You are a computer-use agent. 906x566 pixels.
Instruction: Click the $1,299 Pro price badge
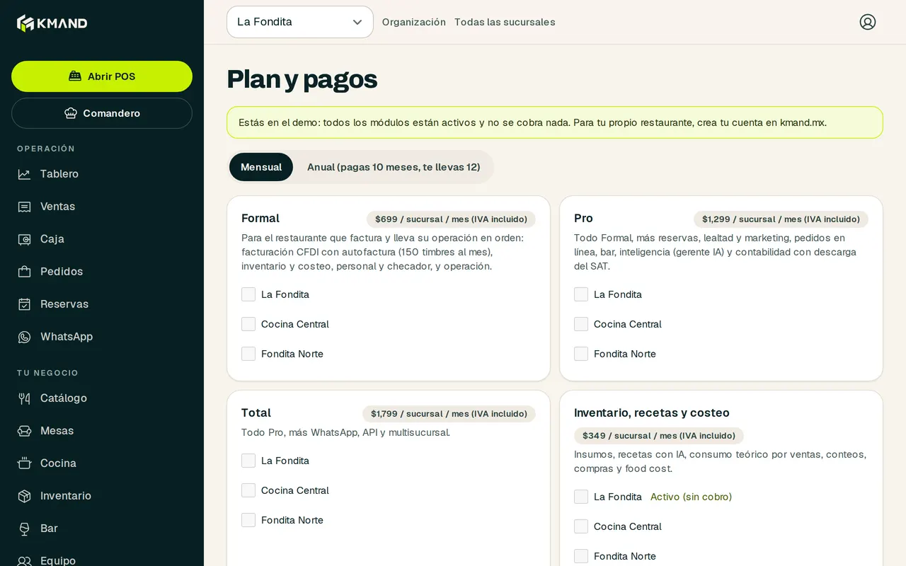click(x=781, y=219)
